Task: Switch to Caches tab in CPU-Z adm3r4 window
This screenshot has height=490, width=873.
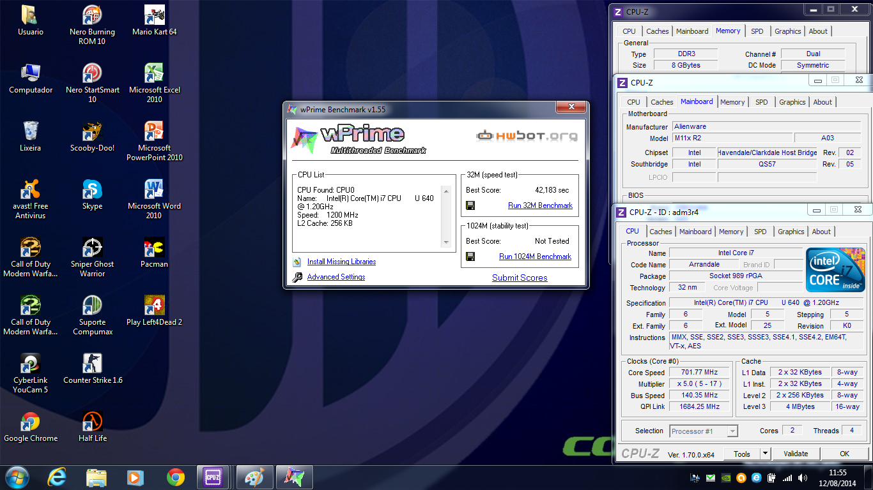Action: point(661,232)
